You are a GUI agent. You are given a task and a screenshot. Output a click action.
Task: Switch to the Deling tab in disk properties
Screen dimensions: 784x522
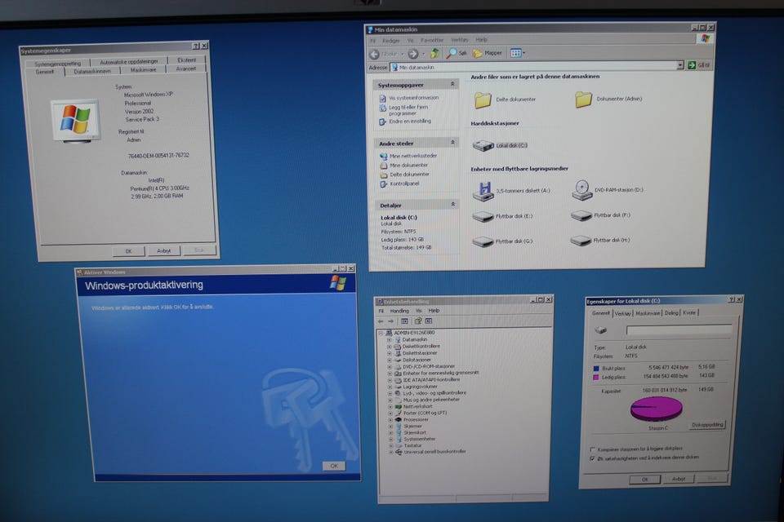click(x=671, y=312)
